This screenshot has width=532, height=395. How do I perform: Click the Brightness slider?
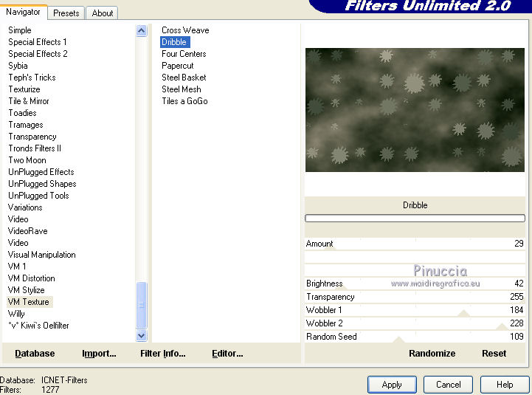click(x=415, y=284)
